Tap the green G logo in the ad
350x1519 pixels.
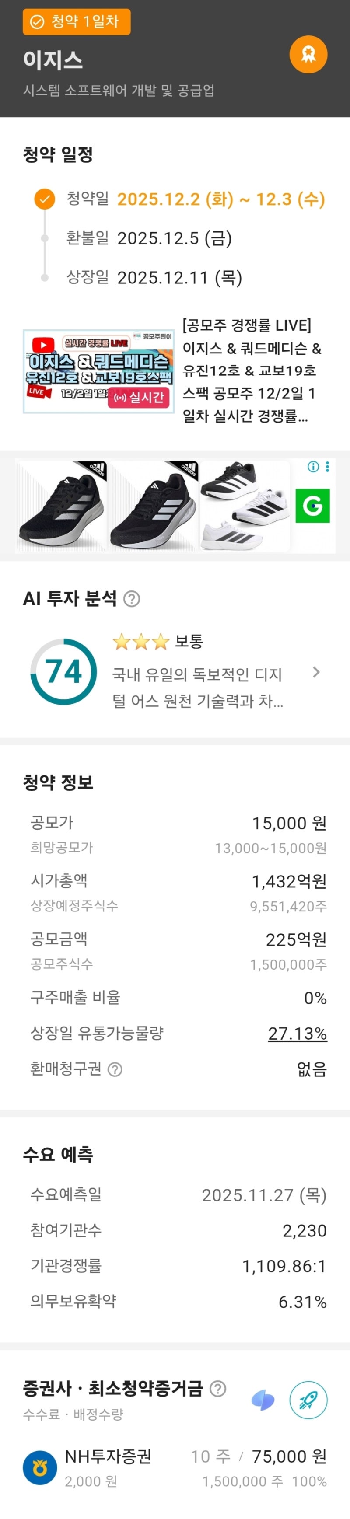coord(312,505)
